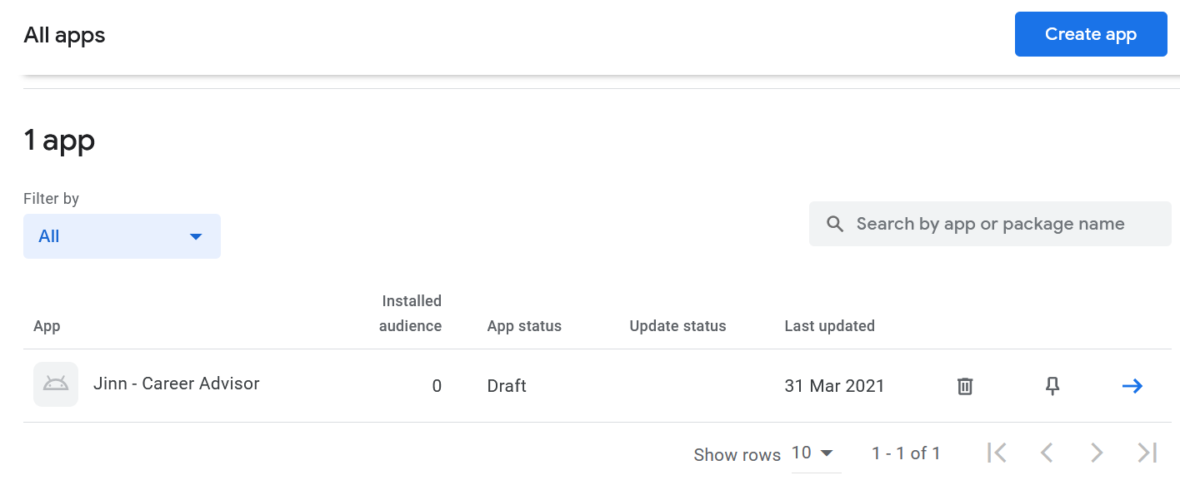Open app details with the blue arrow
This screenshot has width=1180, height=500.
(1132, 386)
